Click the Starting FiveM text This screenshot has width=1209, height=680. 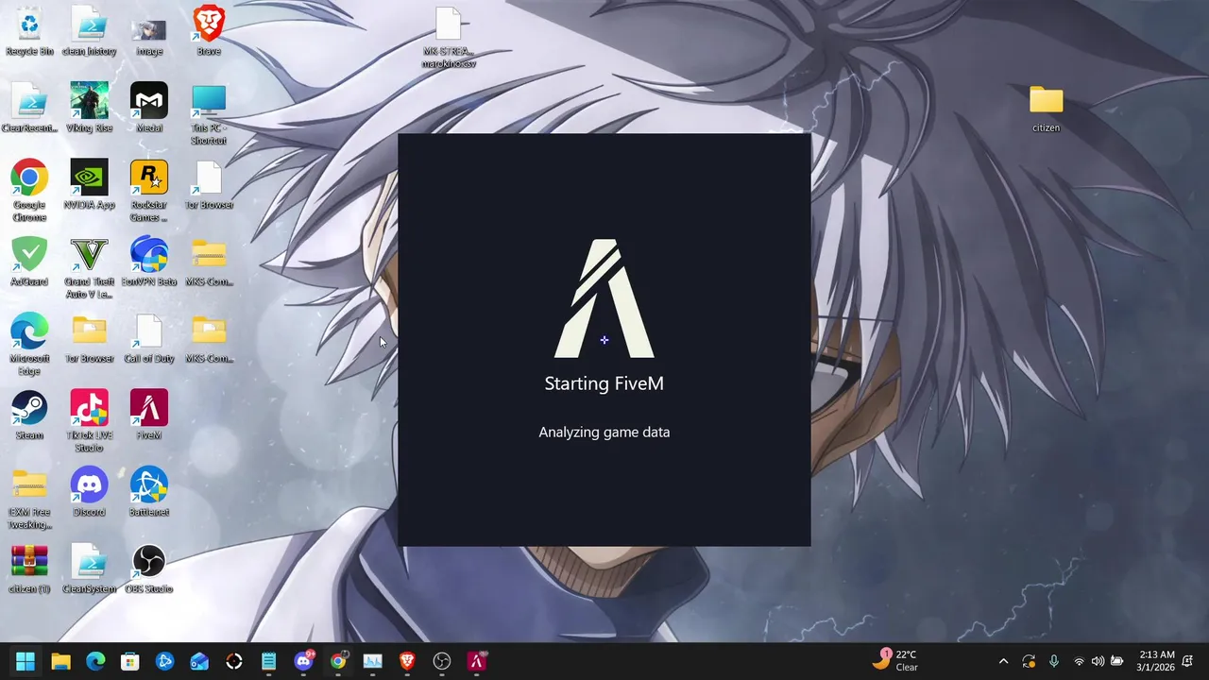604,383
